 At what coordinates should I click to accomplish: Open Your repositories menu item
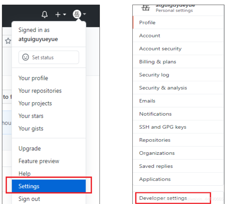pyautogui.click(x=49, y=91)
